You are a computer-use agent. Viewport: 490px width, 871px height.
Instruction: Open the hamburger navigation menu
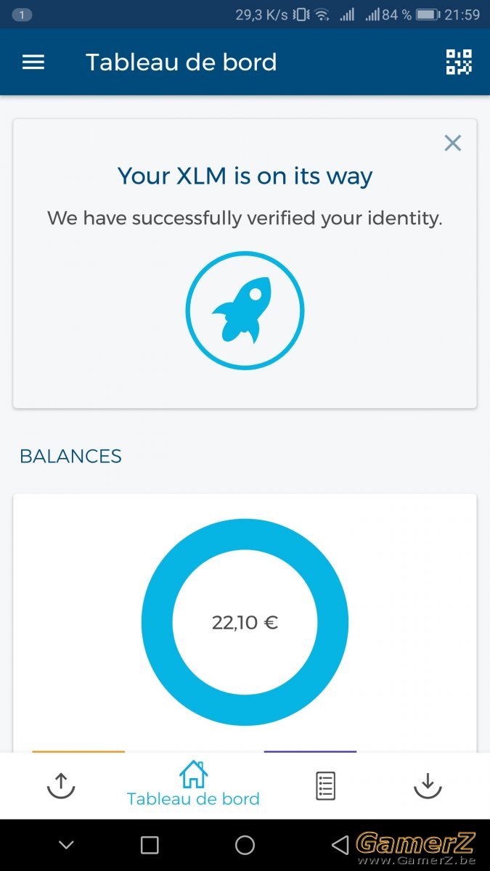[33, 62]
